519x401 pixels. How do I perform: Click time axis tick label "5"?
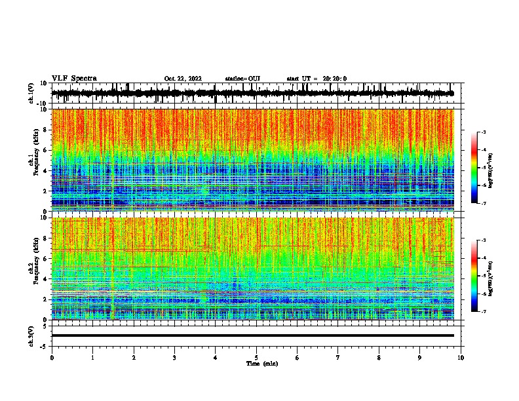(256, 358)
